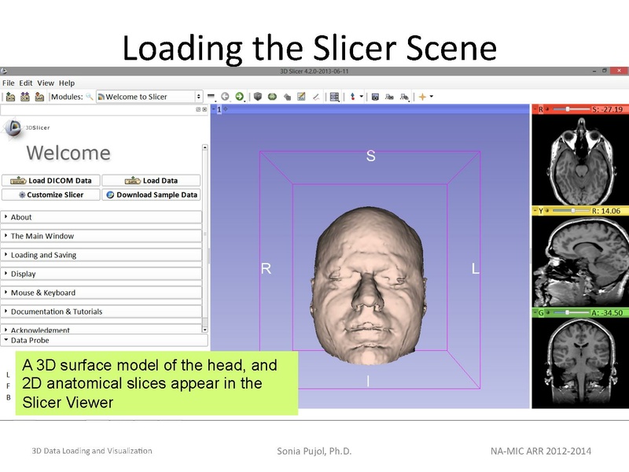Click the axial brain slice image
Viewport: 629px width, 472px height.
pos(581,160)
